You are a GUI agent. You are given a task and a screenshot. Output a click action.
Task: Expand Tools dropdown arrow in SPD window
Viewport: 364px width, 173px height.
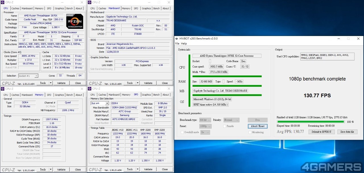tap(138, 169)
